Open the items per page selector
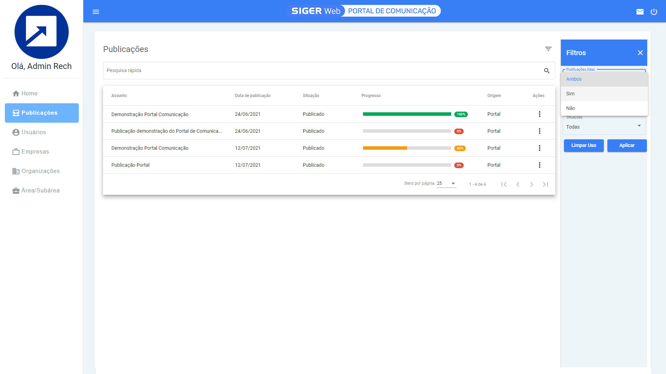Viewport: 666px width, 374px height. coord(446,183)
